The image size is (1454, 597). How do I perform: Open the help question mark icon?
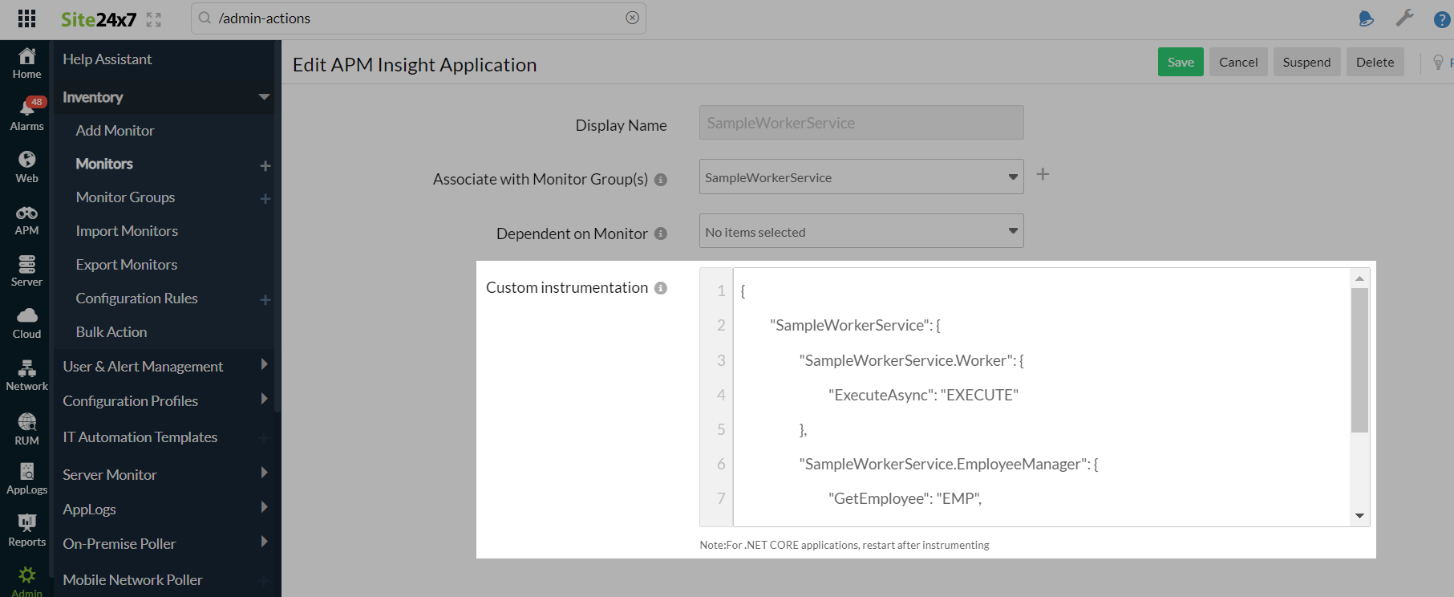pyautogui.click(x=1441, y=19)
